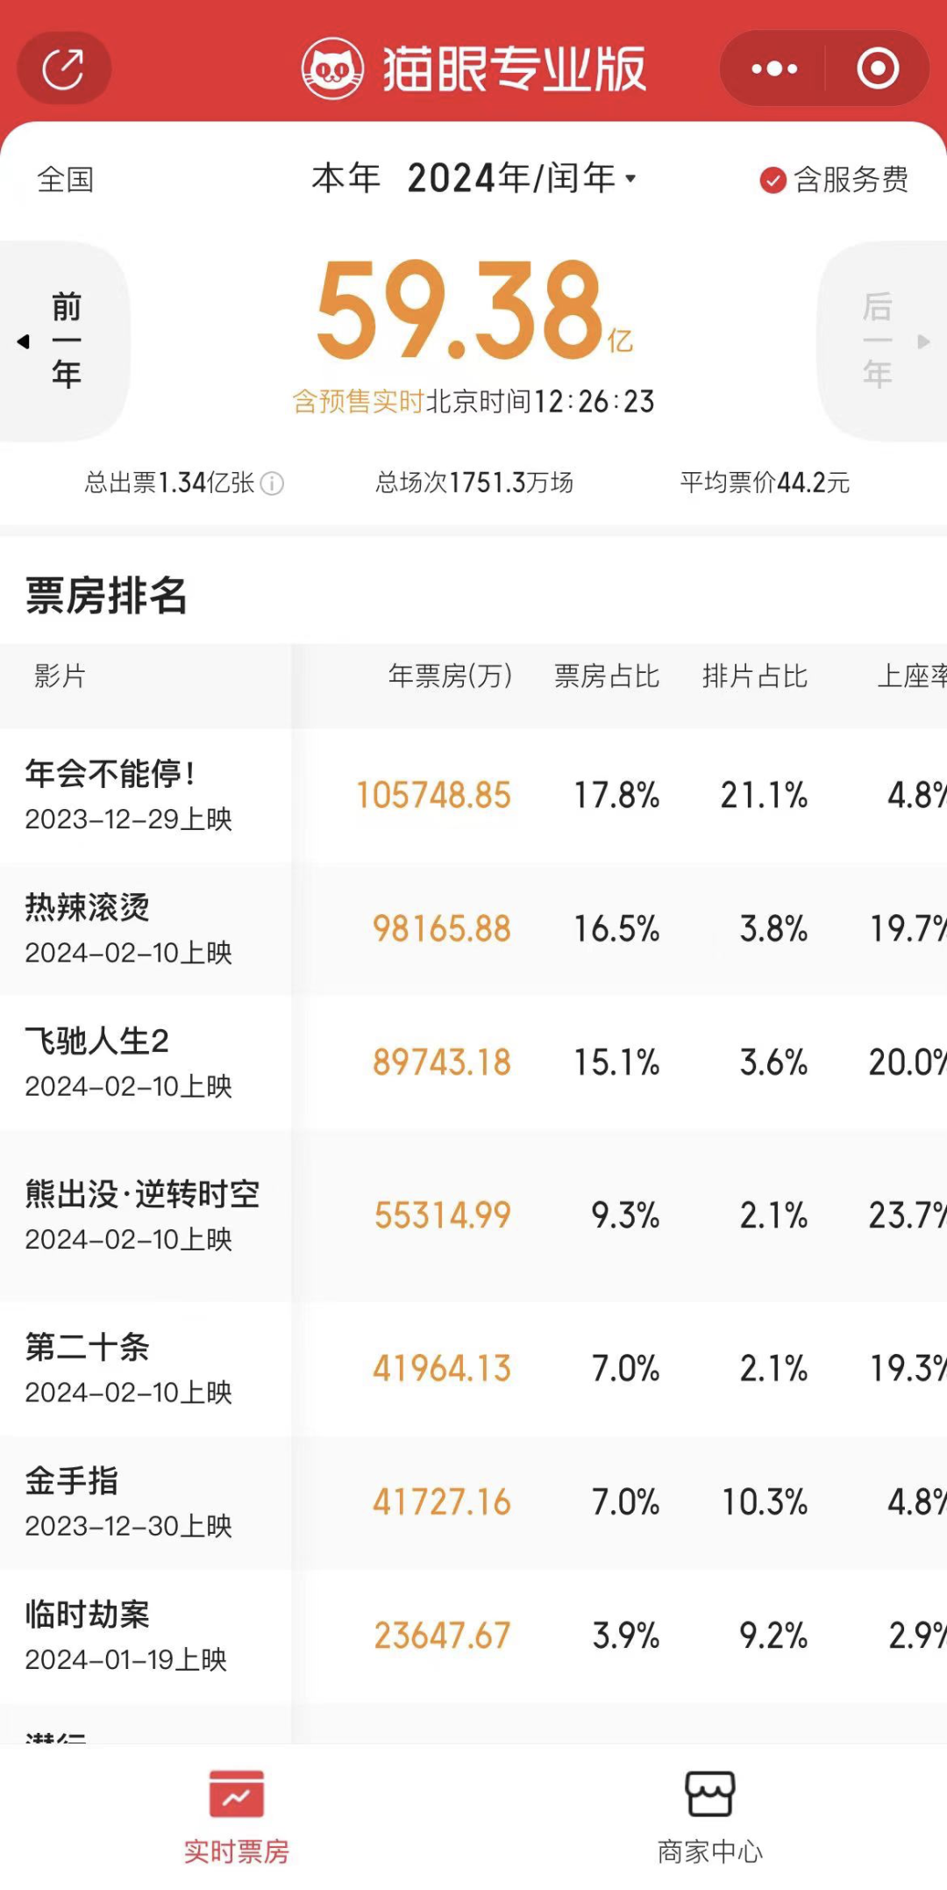Tap the share icon in header
This screenshot has height=1890, width=947.
pos(63,68)
